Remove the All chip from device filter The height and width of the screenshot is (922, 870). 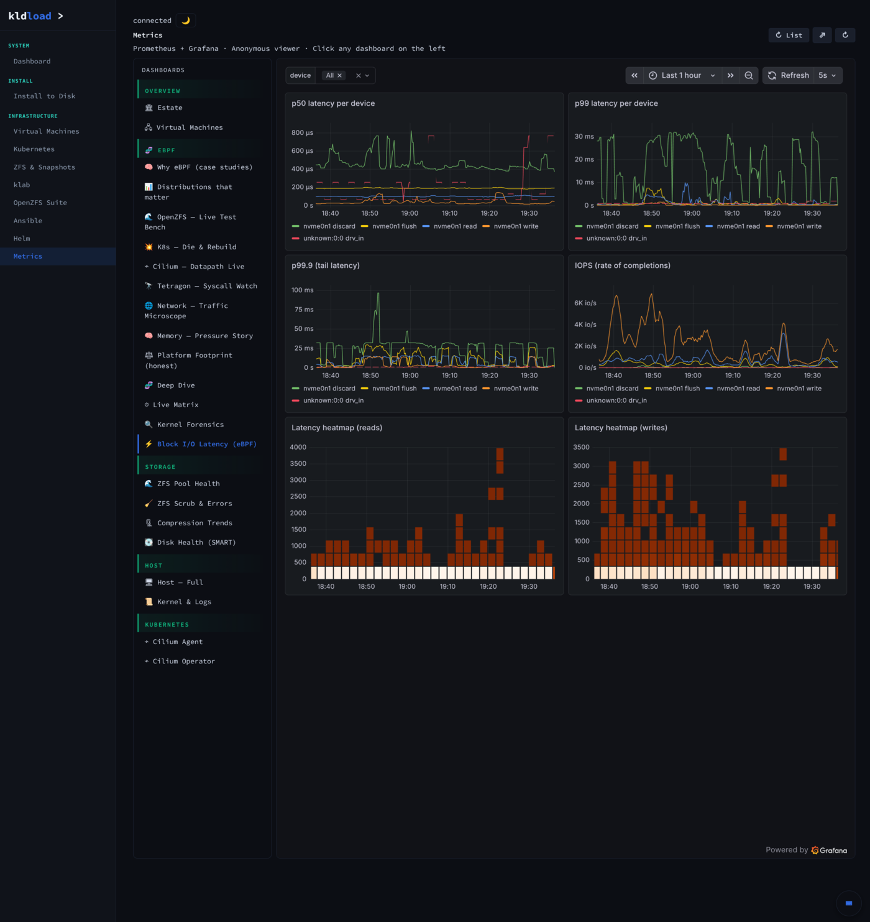pyautogui.click(x=339, y=75)
